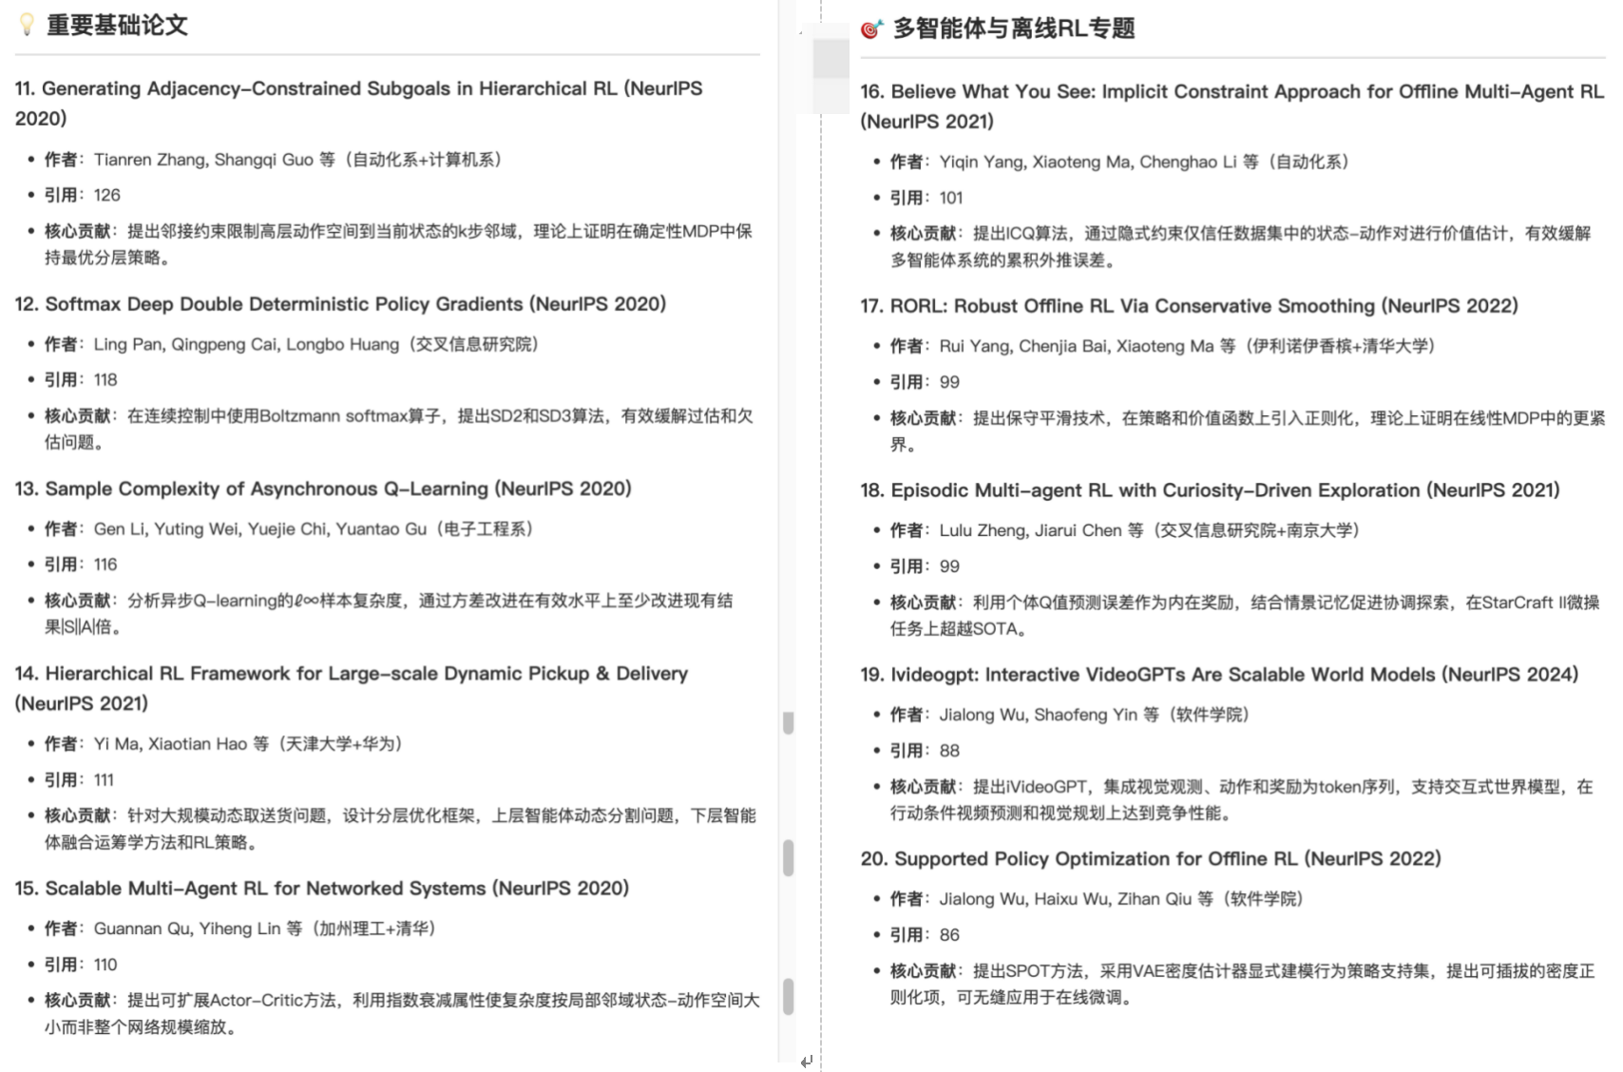Click the contribution text about 异步Q-learning样本复杂度
Viewport: 1623px width, 1072px height.
click(389, 614)
